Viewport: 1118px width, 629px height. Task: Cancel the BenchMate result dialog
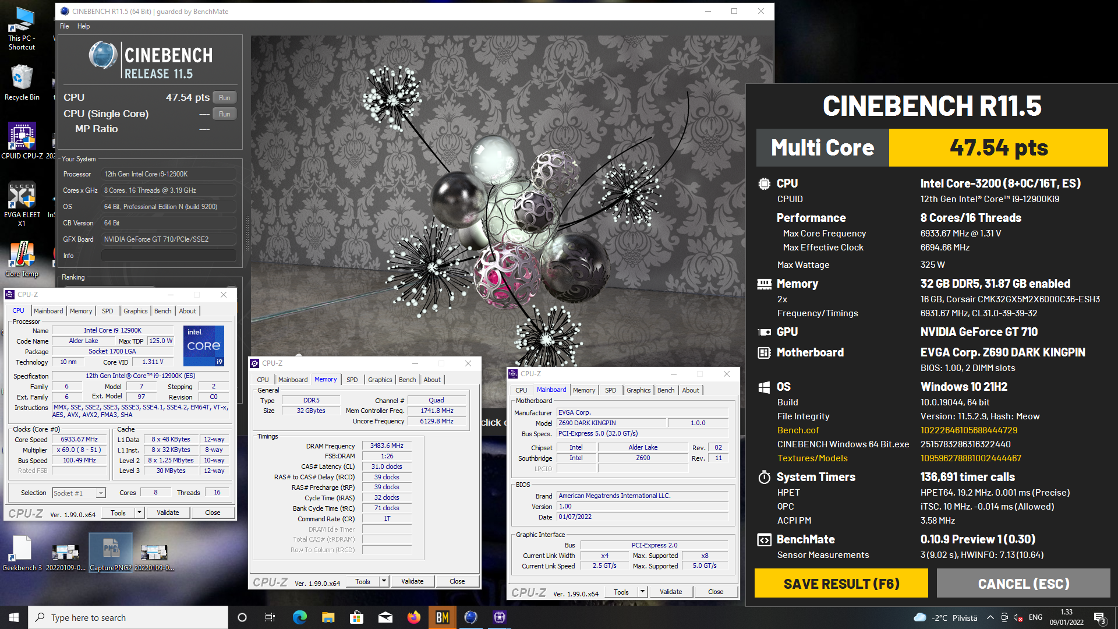pos(1023,584)
